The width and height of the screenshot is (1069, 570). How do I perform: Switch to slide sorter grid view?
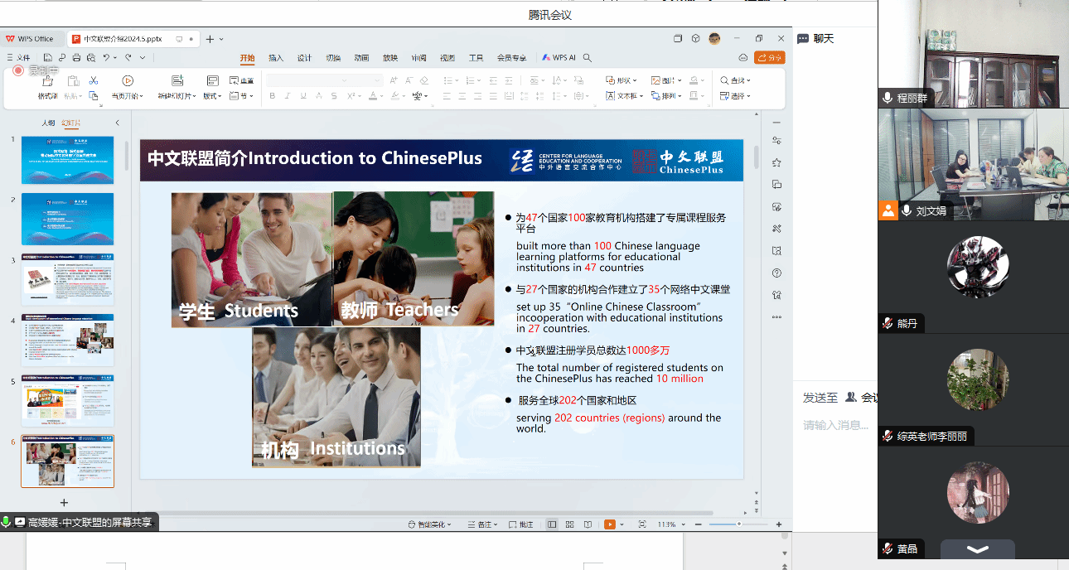(569, 524)
